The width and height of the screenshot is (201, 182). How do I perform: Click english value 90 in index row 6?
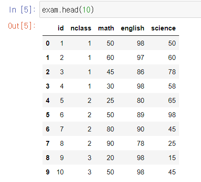click(141, 129)
